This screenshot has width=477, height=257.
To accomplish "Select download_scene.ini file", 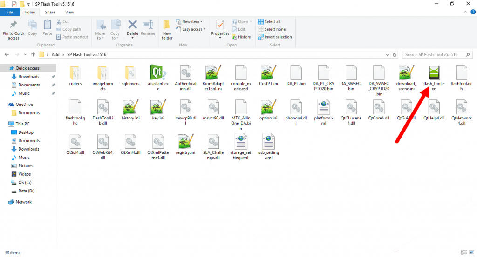I will pyautogui.click(x=406, y=73).
